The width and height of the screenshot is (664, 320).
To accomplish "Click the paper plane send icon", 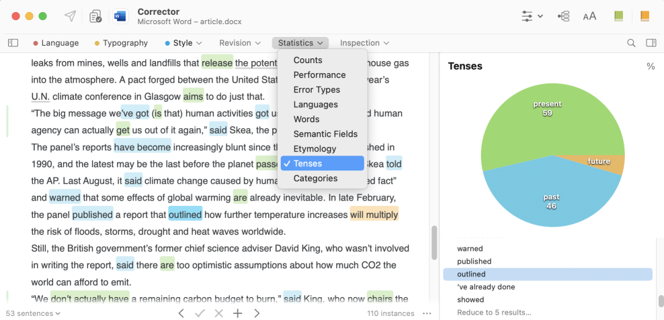I will tap(71, 16).
